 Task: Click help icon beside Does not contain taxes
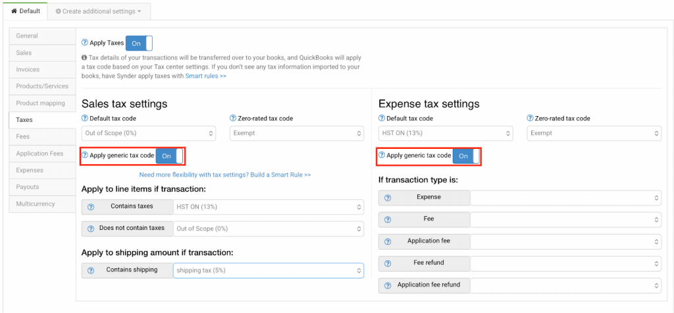[x=91, y=228]
